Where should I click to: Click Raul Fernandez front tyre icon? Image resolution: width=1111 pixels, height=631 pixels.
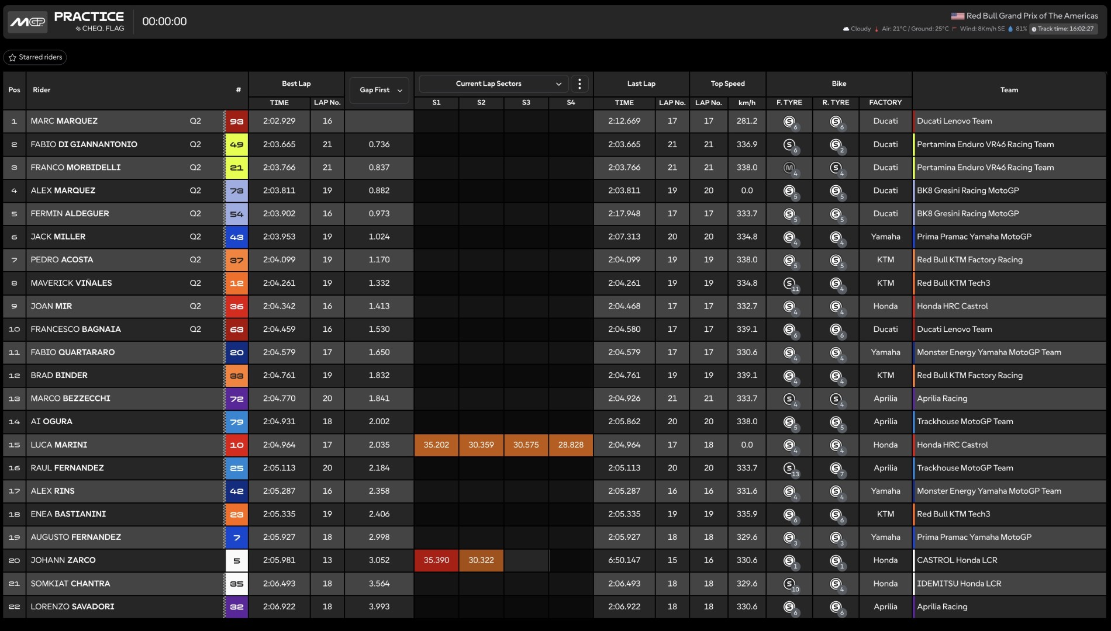pos(791,469)
